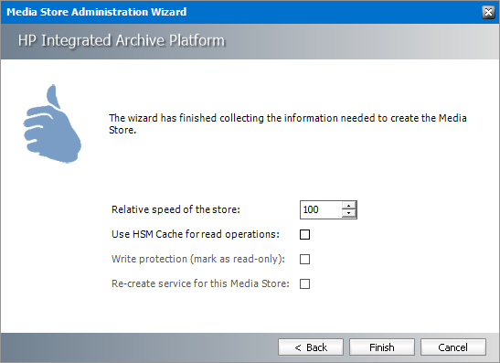The height and width of the screenshot is (363, 500).
Task: Increase relative speed with up arrow
Action: pos(349,206)
